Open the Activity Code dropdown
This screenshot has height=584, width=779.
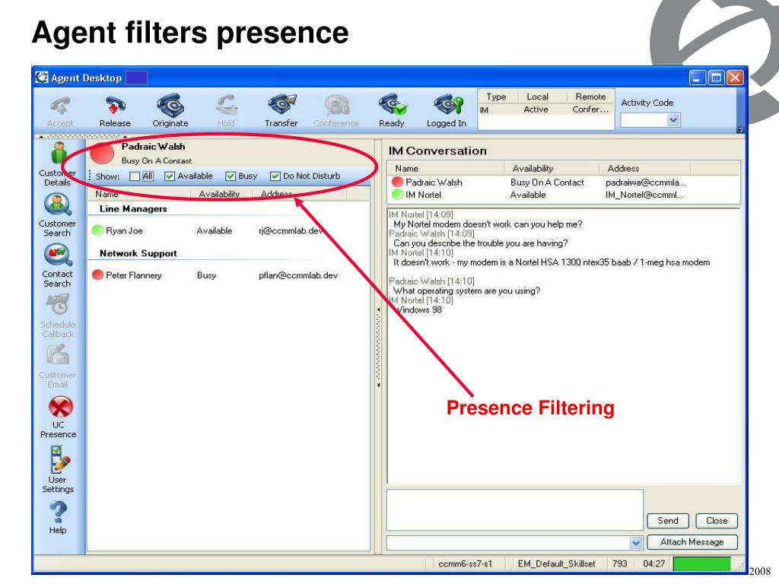tap(673, 119)
